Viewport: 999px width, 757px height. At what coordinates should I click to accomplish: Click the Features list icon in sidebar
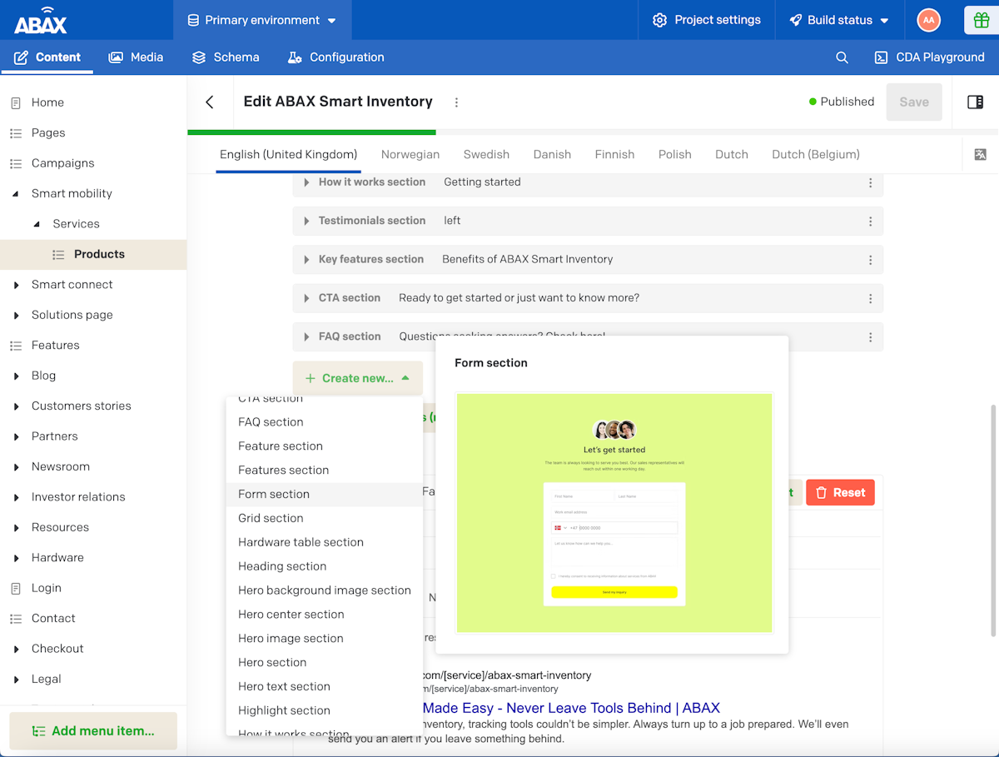15,346
